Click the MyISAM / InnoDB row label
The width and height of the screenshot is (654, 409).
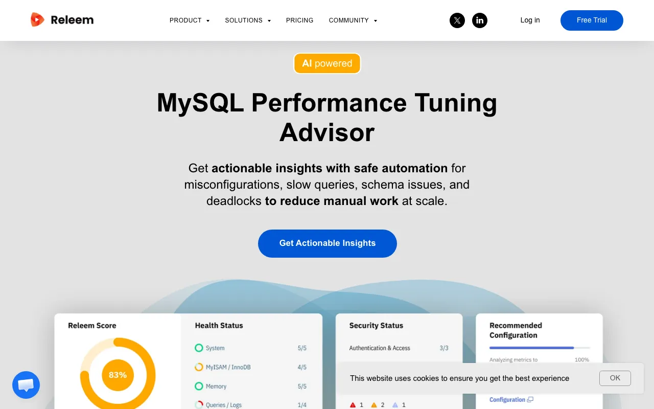pyautogui.click(x=228, y=367)
